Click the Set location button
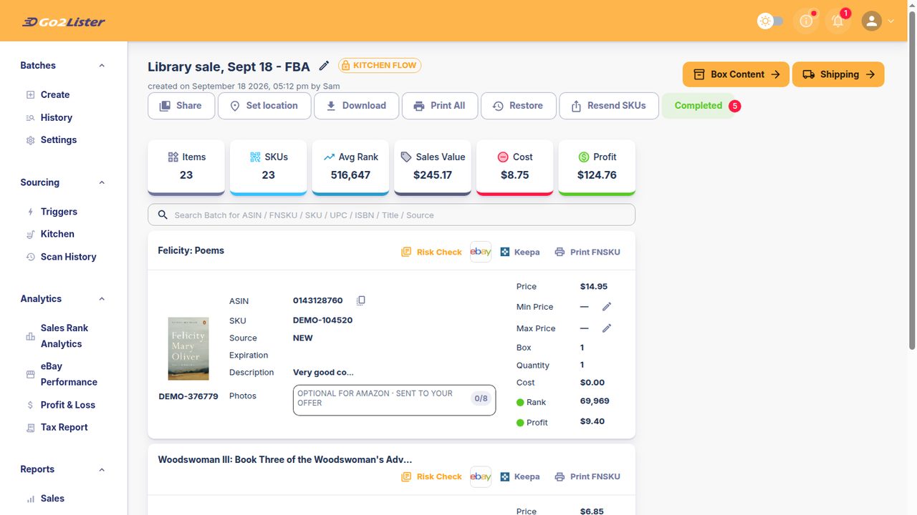 pyautogui.click(x=264, y=106)
